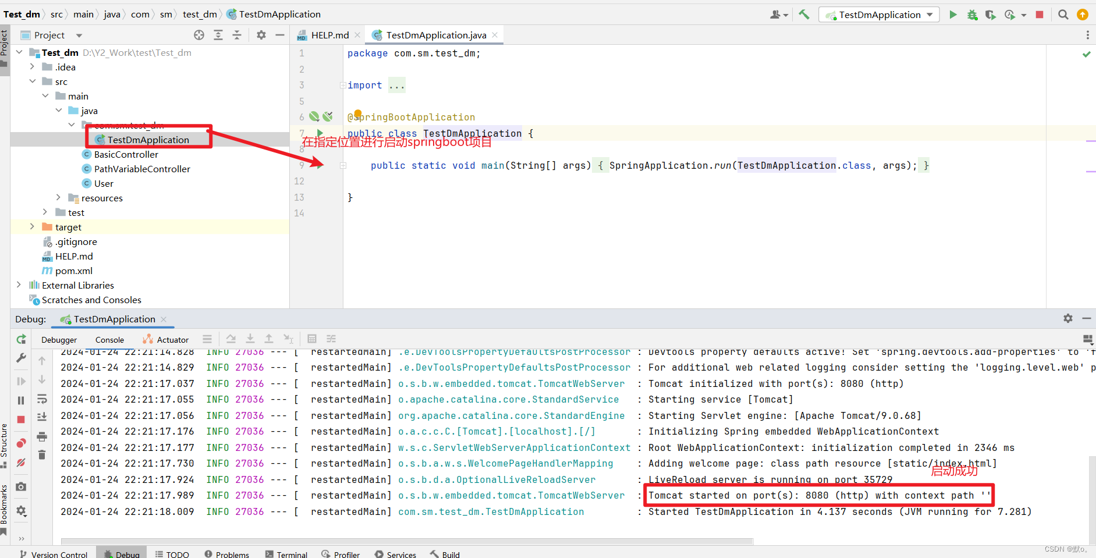The width and height of the screenshot is (1096, 558).
Task: Run TestDmApplication with Coverage
Action: click(991, 15)
